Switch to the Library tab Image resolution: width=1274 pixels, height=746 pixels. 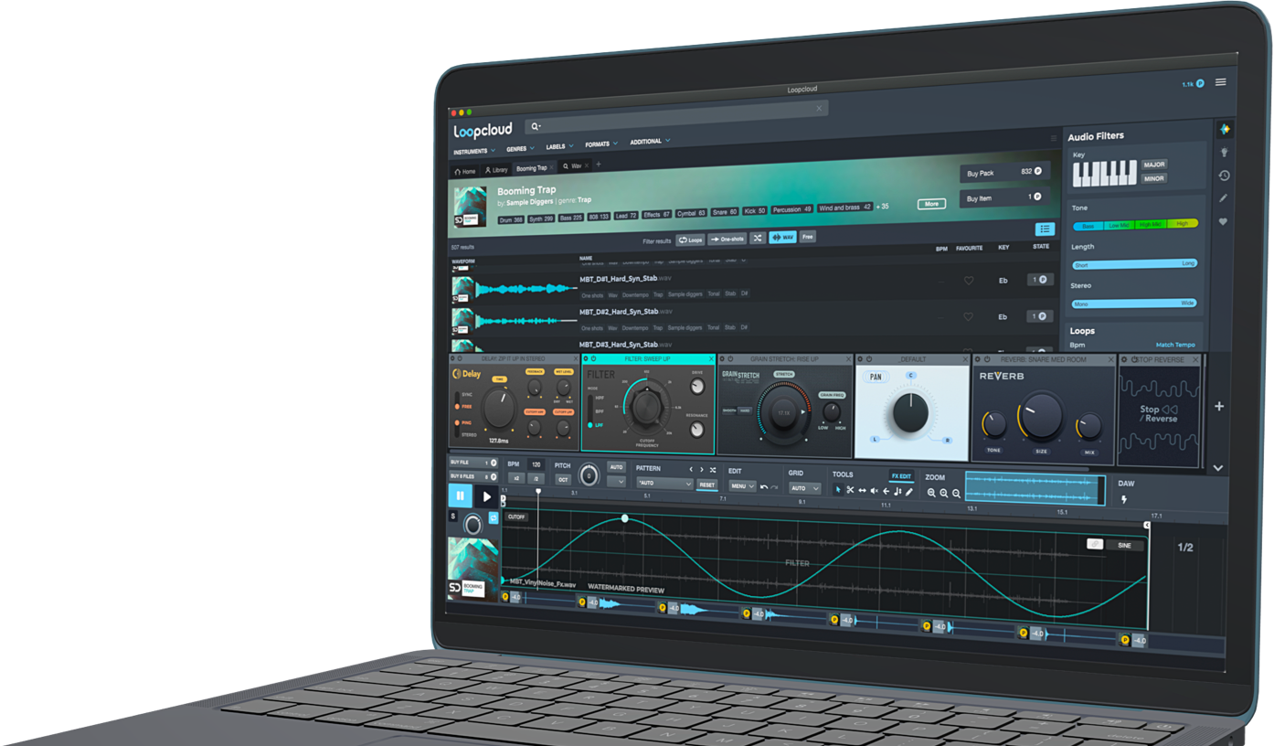[495, 170]
